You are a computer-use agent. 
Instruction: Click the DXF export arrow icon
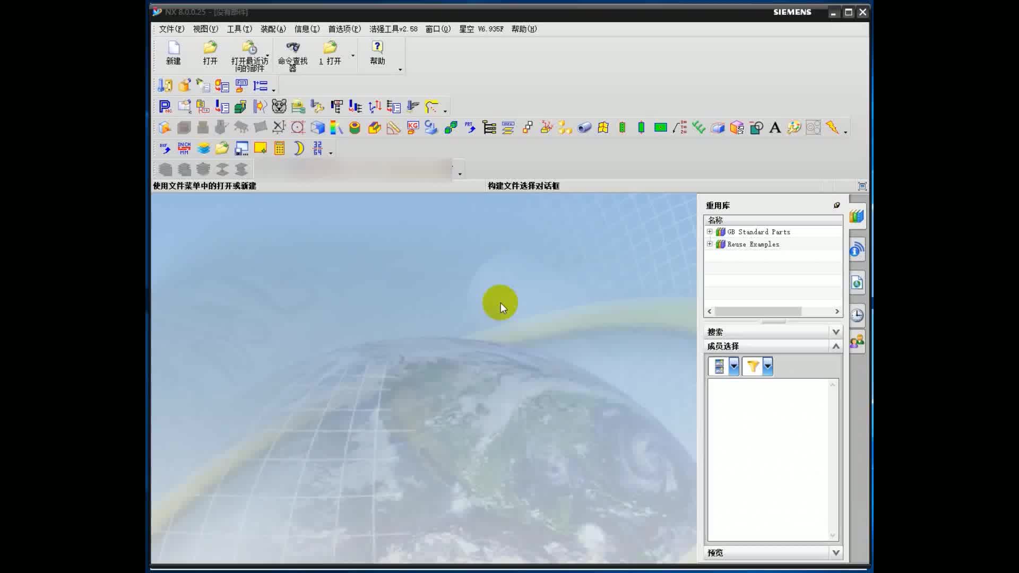tap(165, 148)
